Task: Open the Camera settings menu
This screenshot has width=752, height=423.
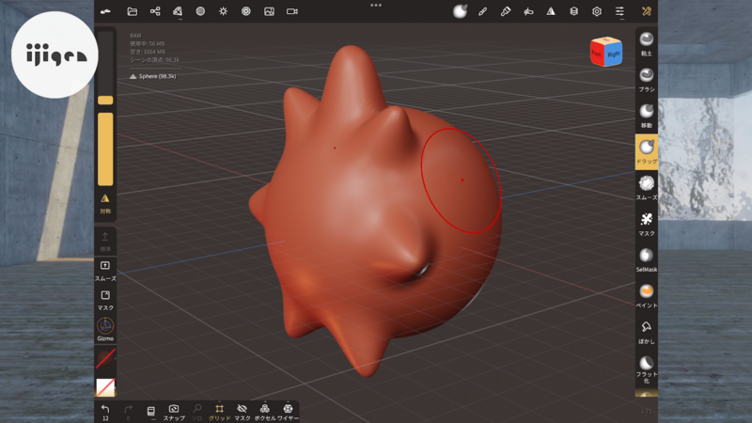Action: 292,11
